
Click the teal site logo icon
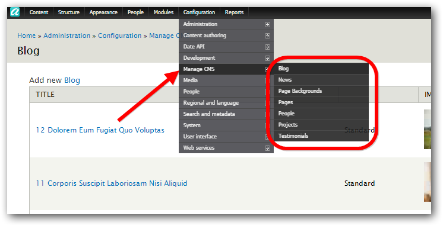15,12
